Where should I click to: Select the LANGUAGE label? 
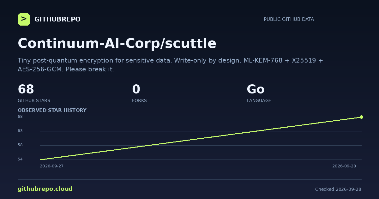click(x=259, y=100)
